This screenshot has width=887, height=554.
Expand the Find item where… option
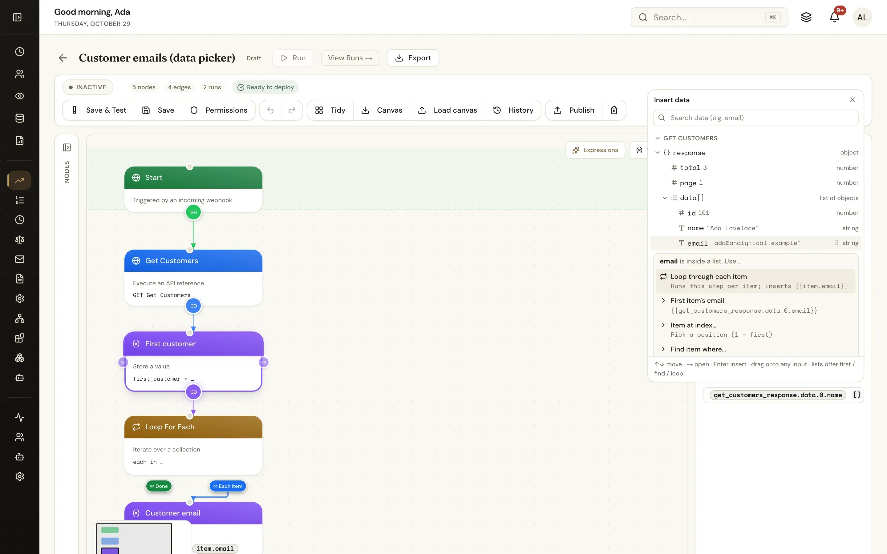663,349
